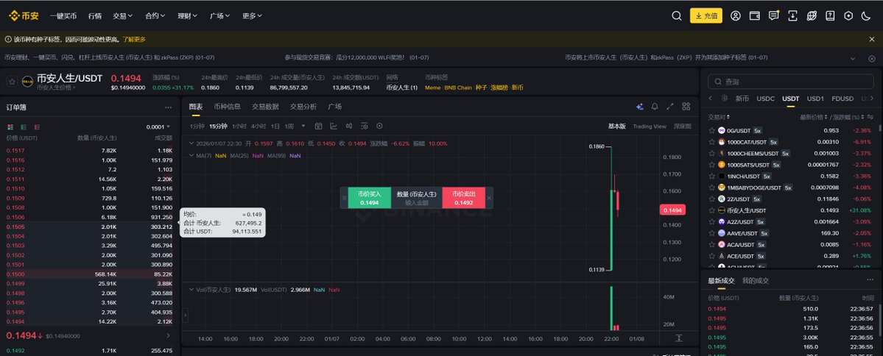Open the chart layout grid icon

pyautogui.click(x=686, y=107)
